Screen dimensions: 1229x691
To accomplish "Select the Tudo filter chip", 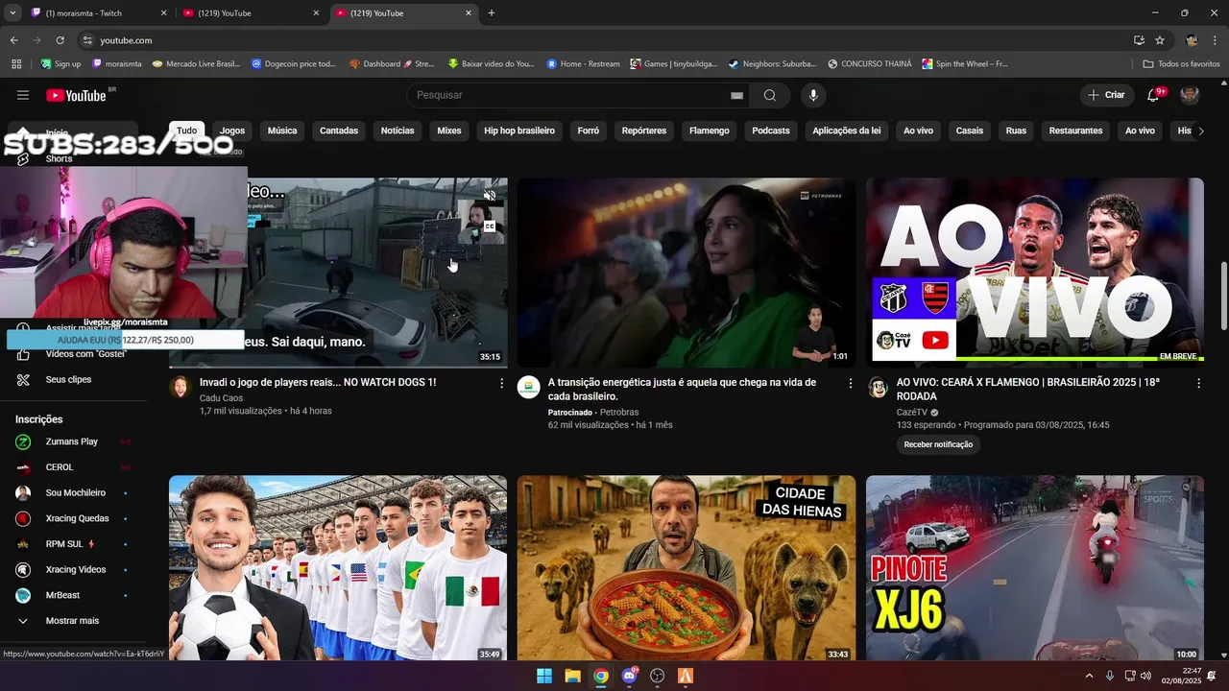I will point(186,131).
